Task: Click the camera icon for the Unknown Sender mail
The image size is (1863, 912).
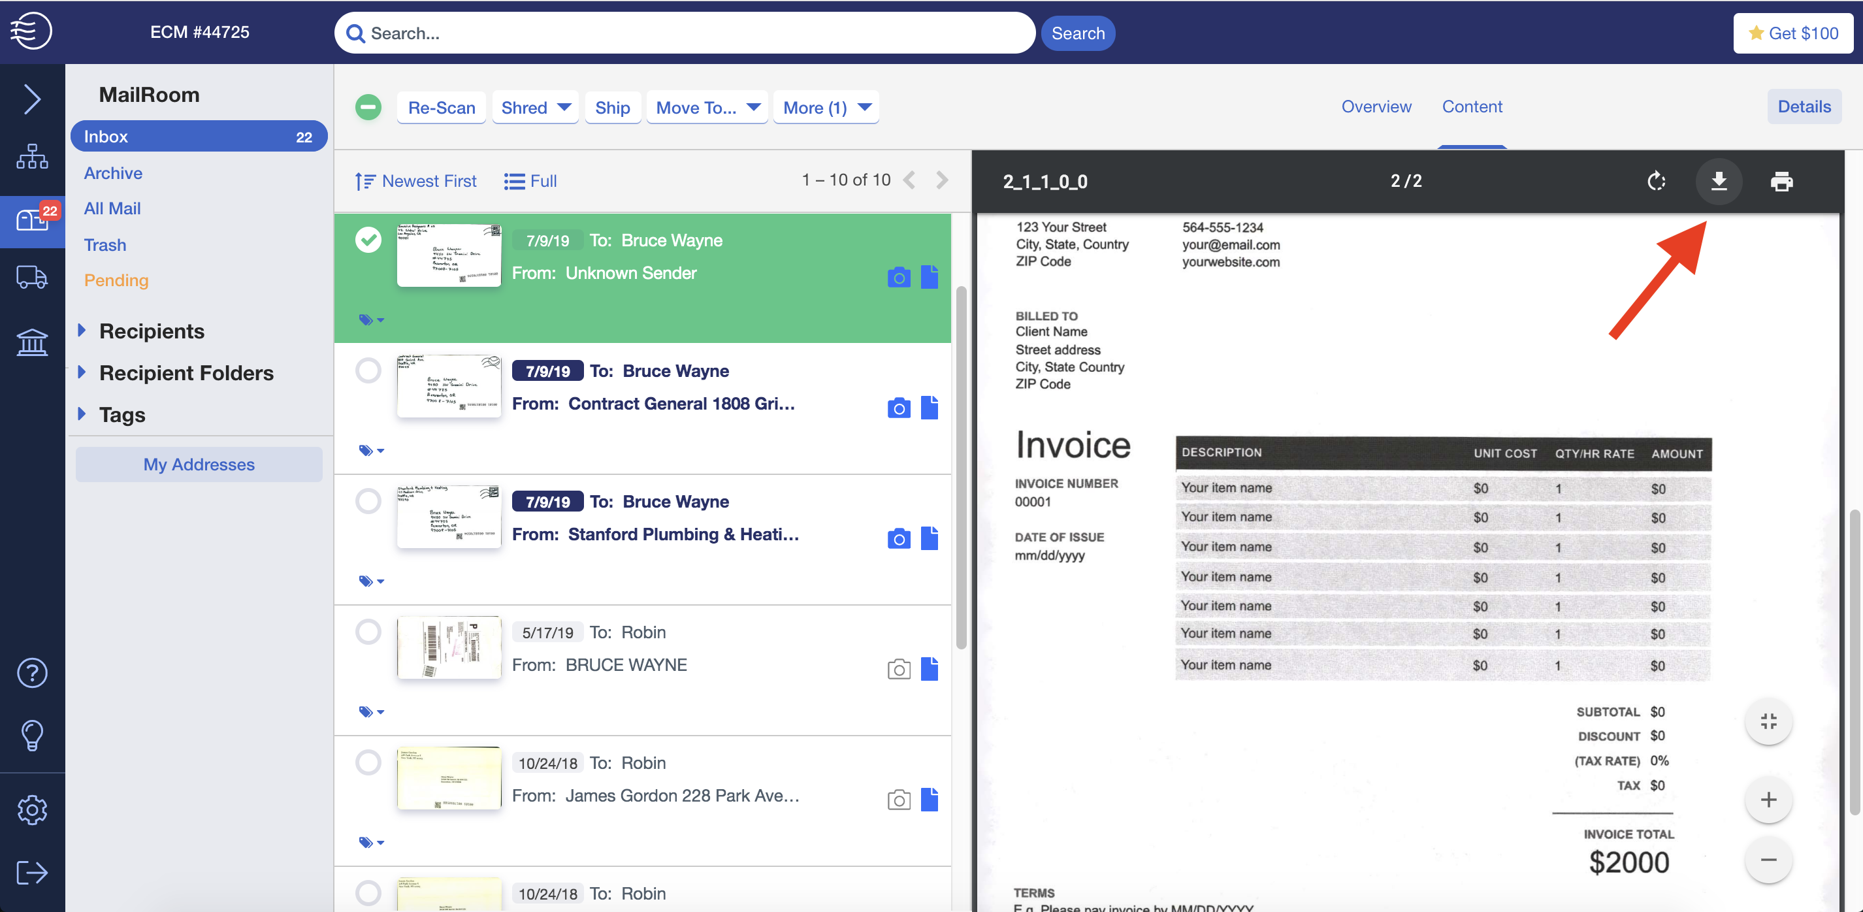Action: coord(898,277)
